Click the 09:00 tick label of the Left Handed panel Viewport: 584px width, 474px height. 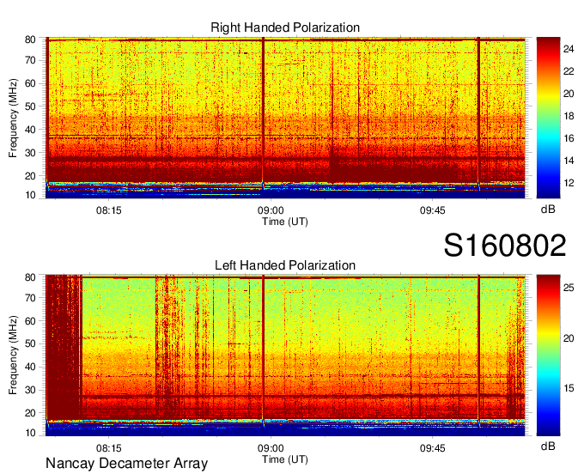tap(271, 448)
